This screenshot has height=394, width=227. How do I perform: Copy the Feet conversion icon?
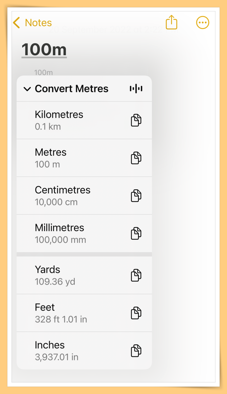pyautogui.click(x=136, y=313)
